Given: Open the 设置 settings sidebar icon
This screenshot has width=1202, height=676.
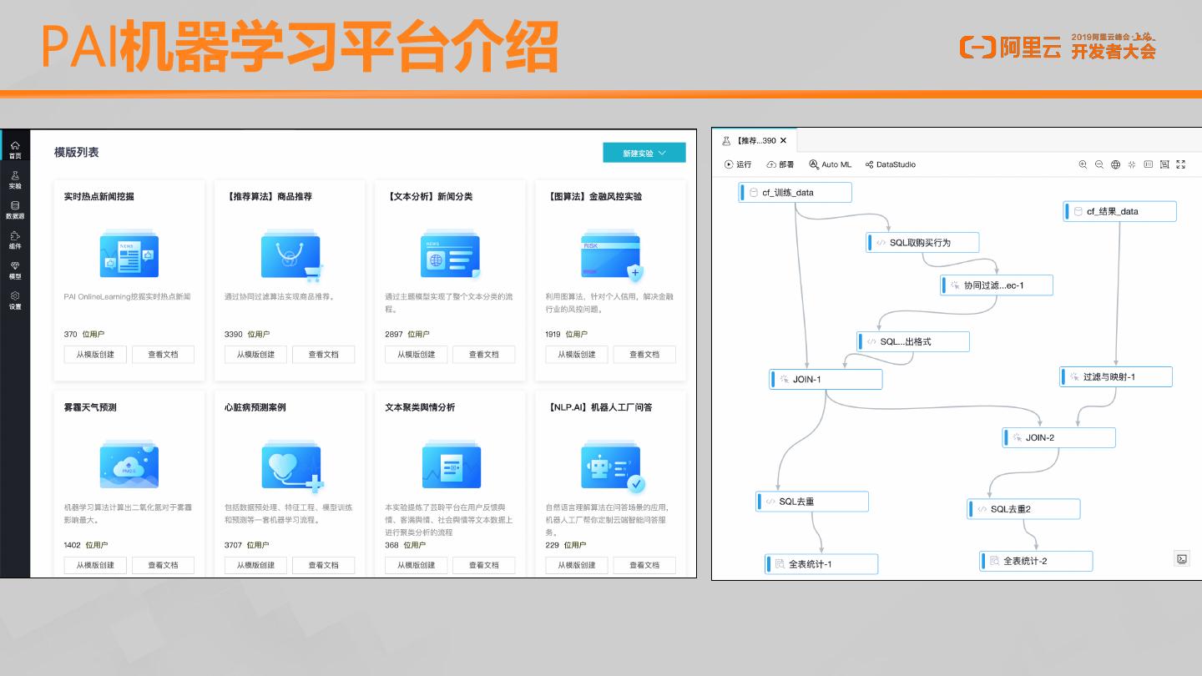Looking at the screenshot, I should (15, 300).
